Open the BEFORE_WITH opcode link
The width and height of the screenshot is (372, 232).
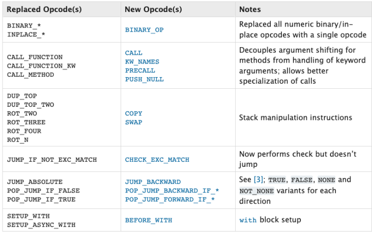tap(149, 220)
